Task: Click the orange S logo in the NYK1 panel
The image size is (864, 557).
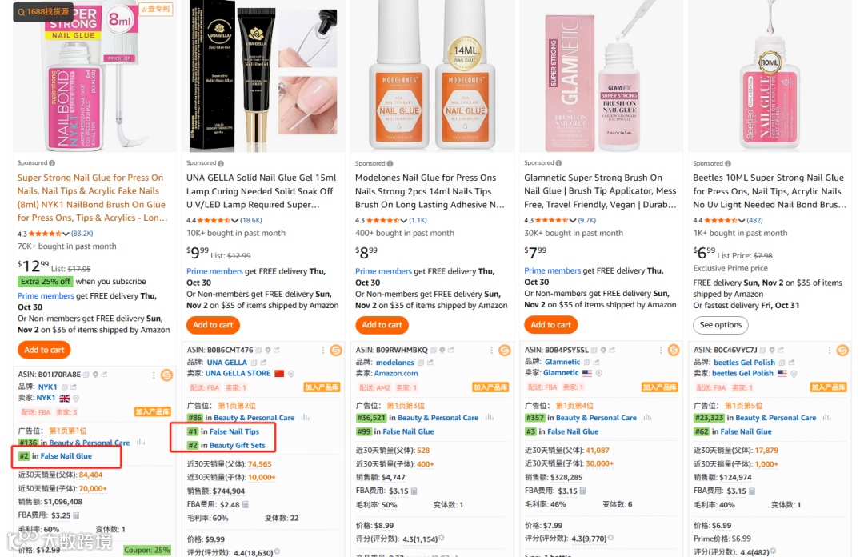Action: click(x=166, y=375)
